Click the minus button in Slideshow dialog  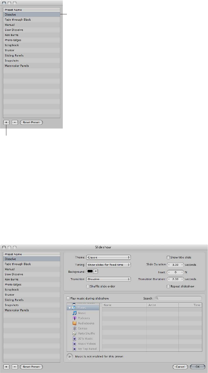pos(15,367)
